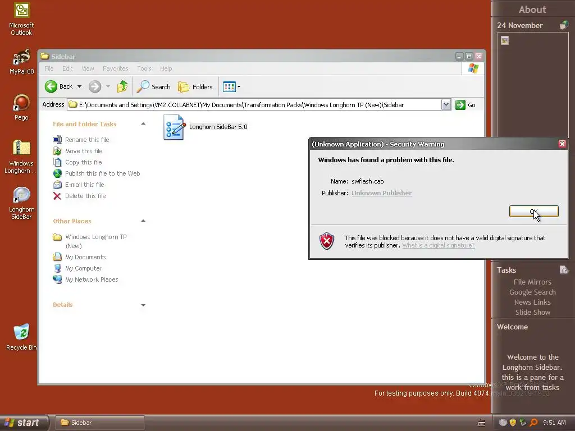Click the security shield tray icon
Screen dimensions: 575x431
pyautogui.click(x=513, y=423)
